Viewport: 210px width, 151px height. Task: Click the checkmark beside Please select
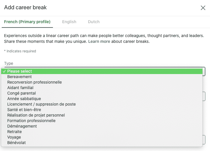point(4,71)
